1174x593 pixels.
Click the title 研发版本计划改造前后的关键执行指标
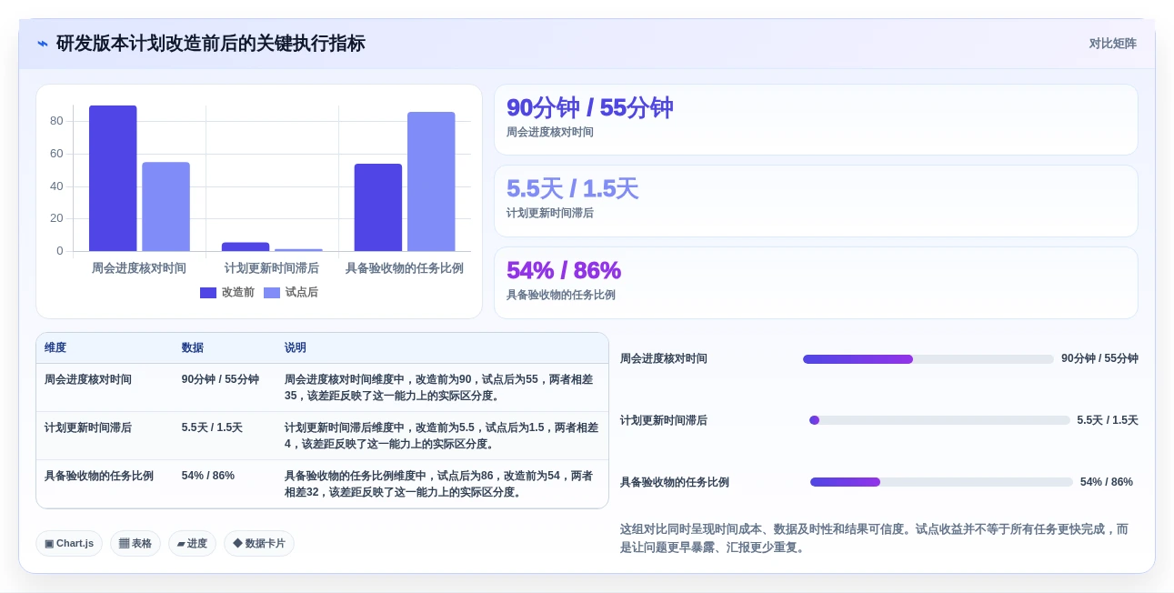(211, 44)
